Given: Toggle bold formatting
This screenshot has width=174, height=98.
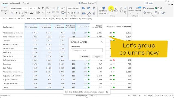Looking at the screenshot, I should pyautogui.click(x=17, y=13).
